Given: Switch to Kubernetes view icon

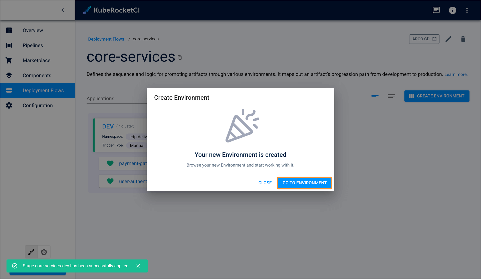Looking at the screenshot, I should click(x=44, y=252).
